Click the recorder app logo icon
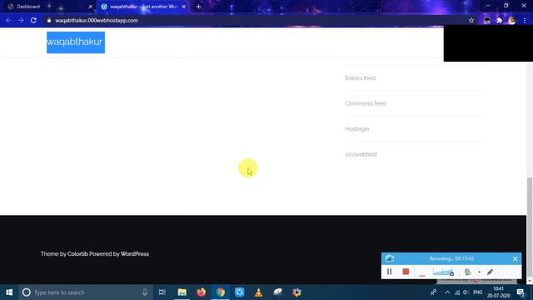Image resolution: width=533 pixels, height=300 pixels. click(x=390, y=259)
